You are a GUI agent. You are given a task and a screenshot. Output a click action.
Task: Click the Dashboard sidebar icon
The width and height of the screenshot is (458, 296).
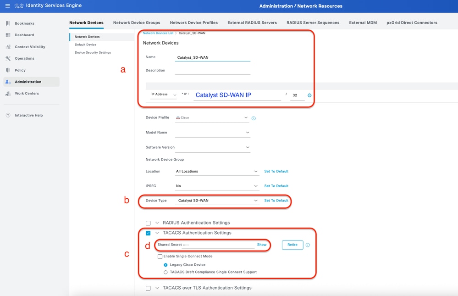point(8,35)
